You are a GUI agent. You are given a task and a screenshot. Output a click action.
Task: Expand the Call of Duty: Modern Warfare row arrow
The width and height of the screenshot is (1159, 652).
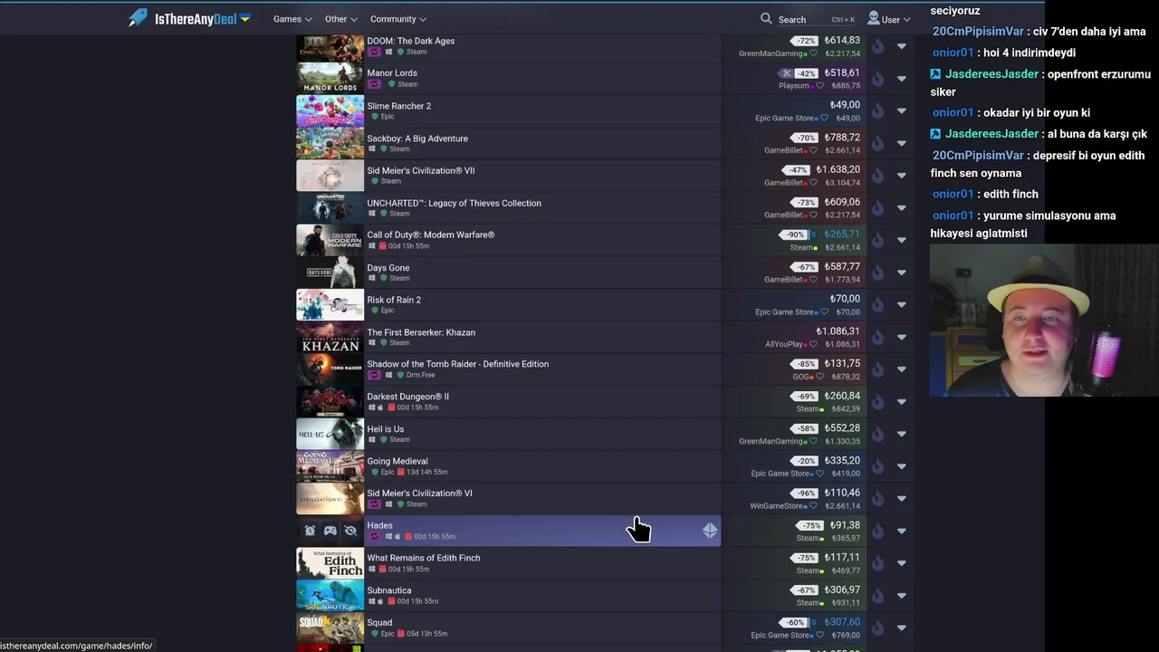click(x=901, y=241)
